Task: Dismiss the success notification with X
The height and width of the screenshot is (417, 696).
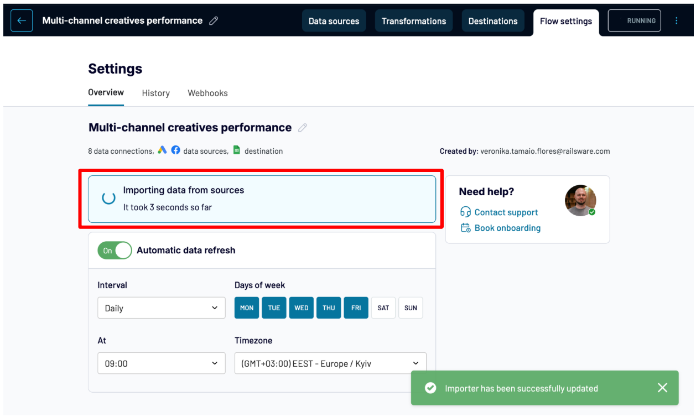Action: click(662, 388)
